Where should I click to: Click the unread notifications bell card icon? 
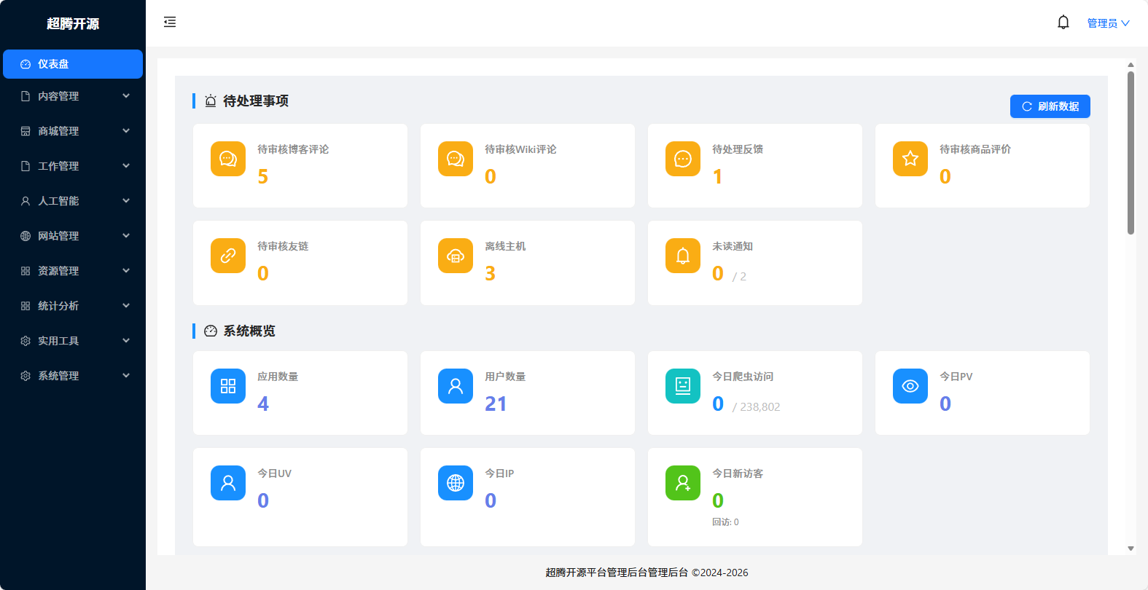pyautogui.click(x=683, y=256)
